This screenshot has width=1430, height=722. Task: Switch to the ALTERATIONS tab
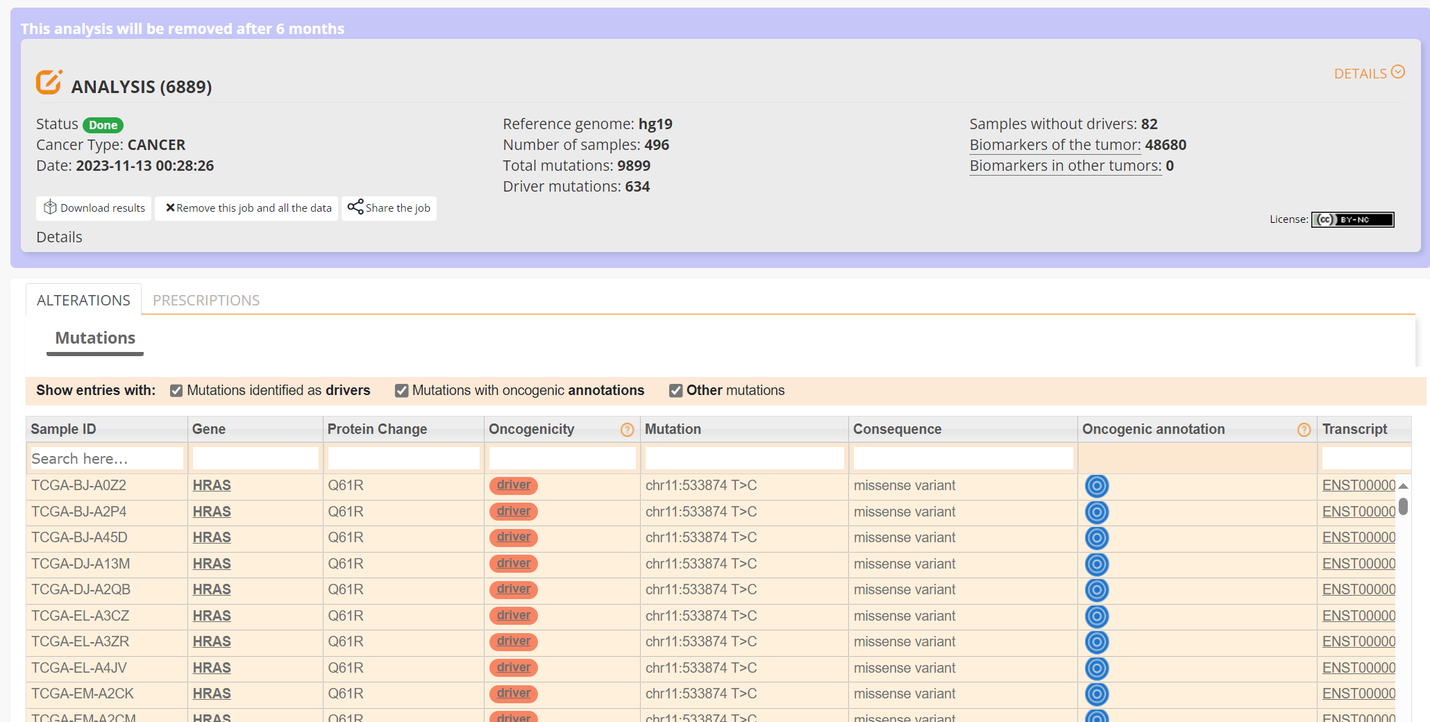pyautogui.click(x=83, y=300)
